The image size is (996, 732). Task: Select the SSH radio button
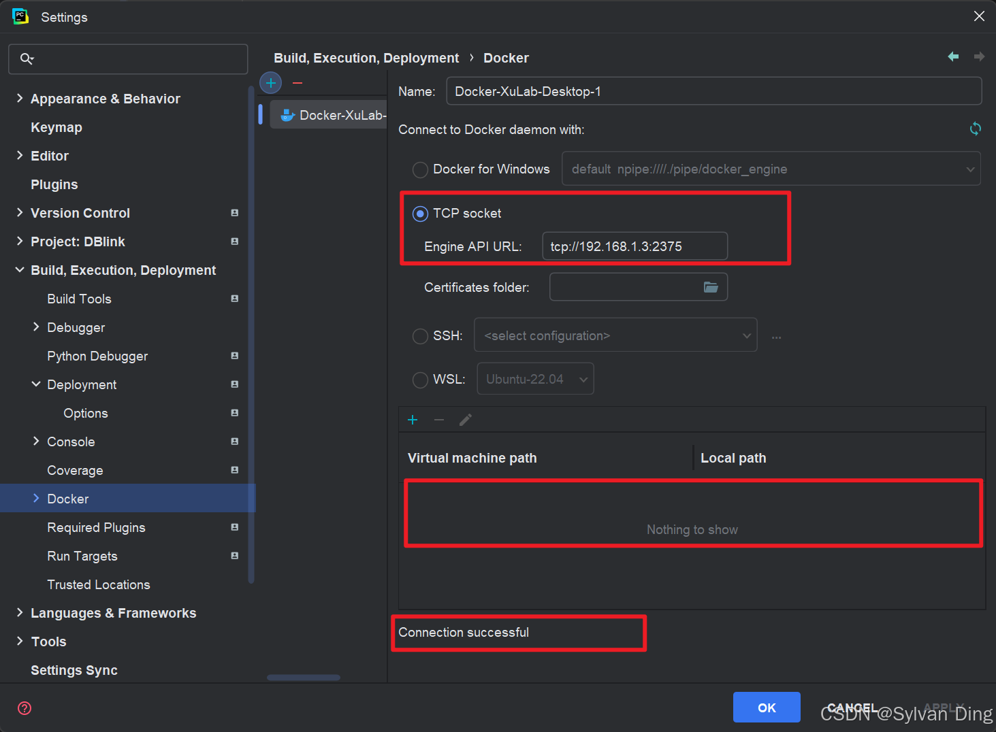[x=420, y=336]
